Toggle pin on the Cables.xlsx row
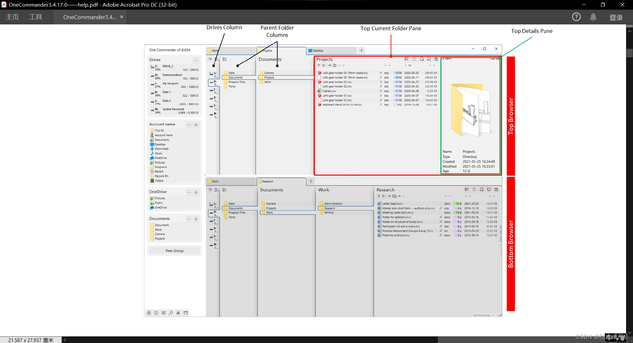Image resolution: width=633 pixels, height=343 pixels. (381, 91)
